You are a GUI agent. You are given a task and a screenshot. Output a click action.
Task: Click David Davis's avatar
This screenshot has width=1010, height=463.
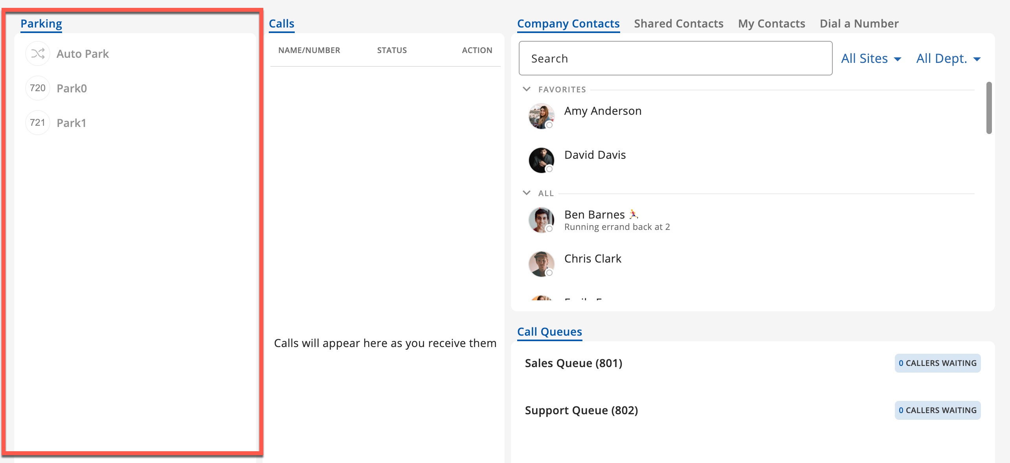(x=541, y=160)
